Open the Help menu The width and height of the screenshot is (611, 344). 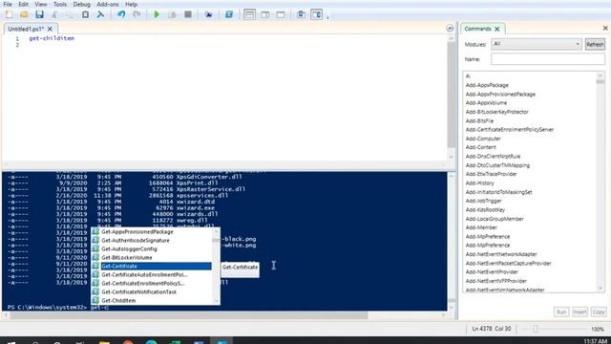point(131,4)
